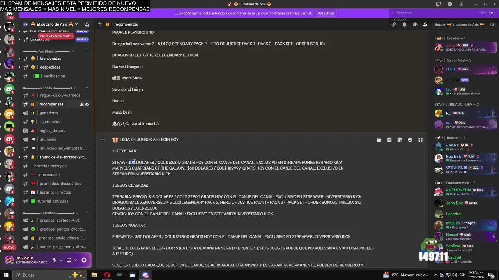499x280 pixels.
Task: Open the sugerencias channel
Action: click(56, 122)
